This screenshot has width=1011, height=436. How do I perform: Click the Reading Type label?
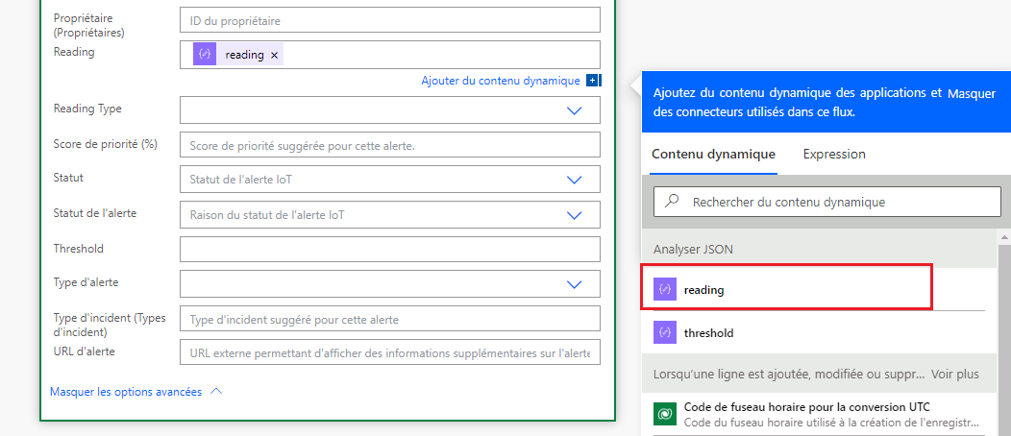coord(87,109)
